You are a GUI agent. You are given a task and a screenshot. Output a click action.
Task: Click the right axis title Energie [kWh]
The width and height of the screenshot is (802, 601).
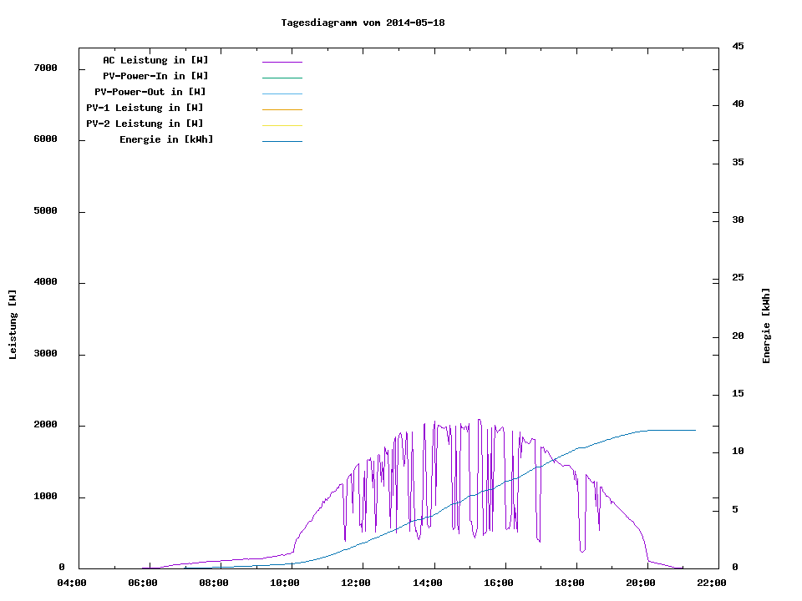click(766, 326)
